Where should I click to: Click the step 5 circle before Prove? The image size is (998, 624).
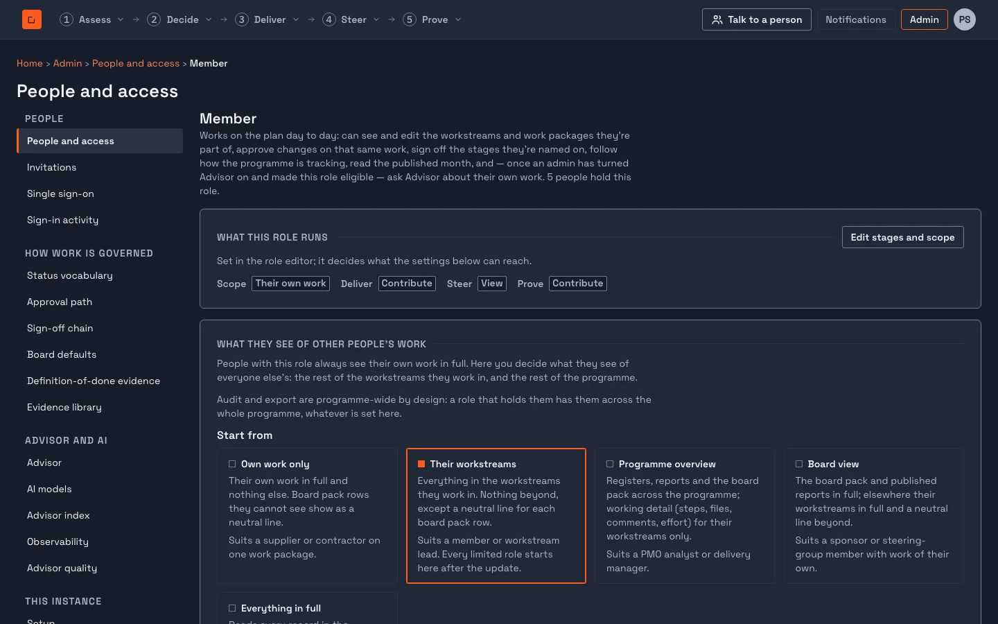[x=410, y=19]
